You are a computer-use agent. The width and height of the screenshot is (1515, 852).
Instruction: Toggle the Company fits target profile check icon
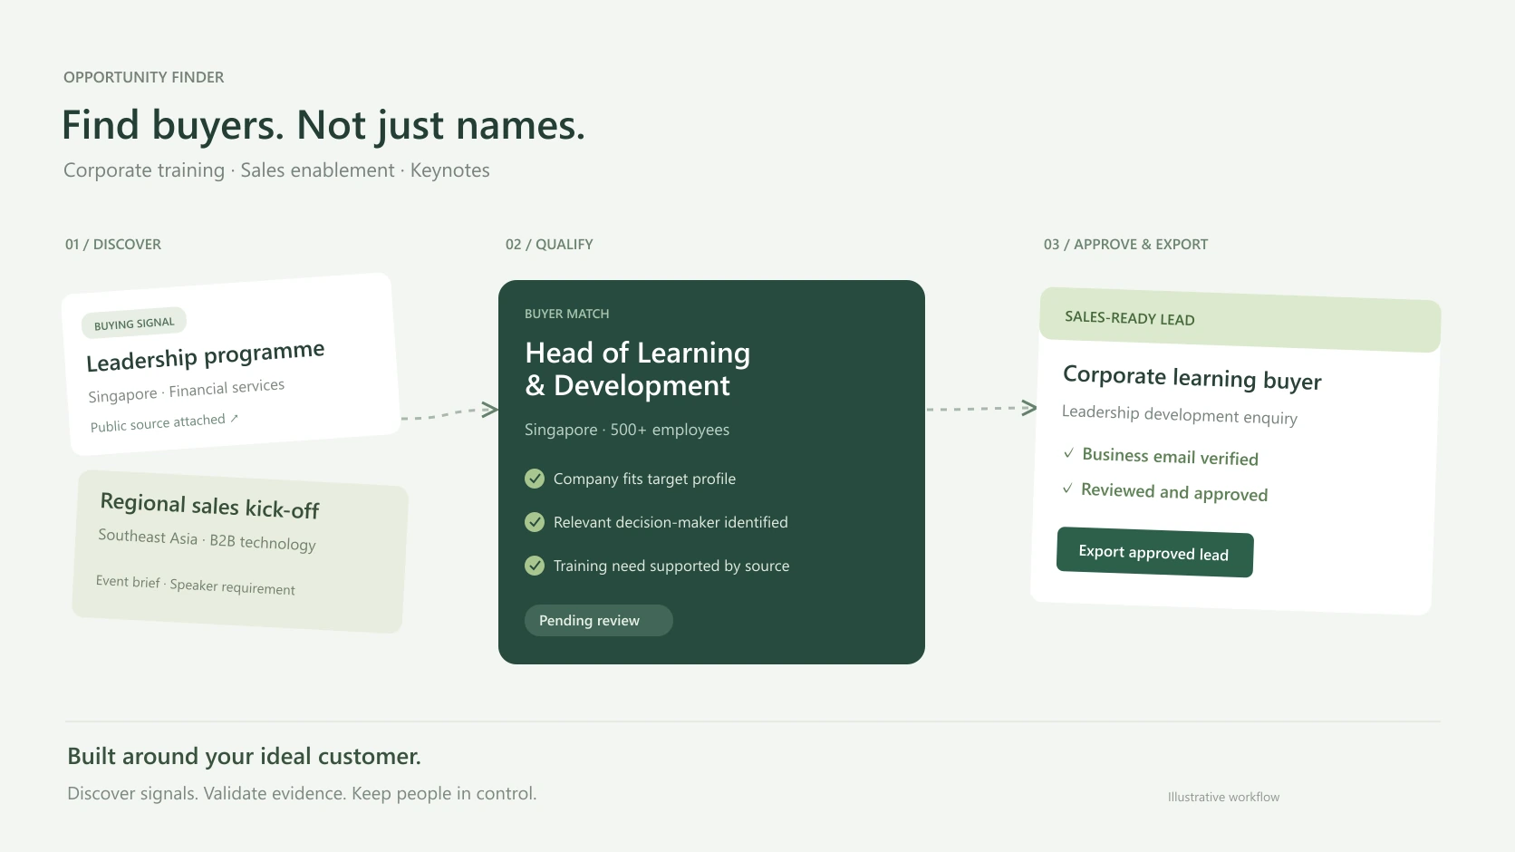tap(535, 479)
